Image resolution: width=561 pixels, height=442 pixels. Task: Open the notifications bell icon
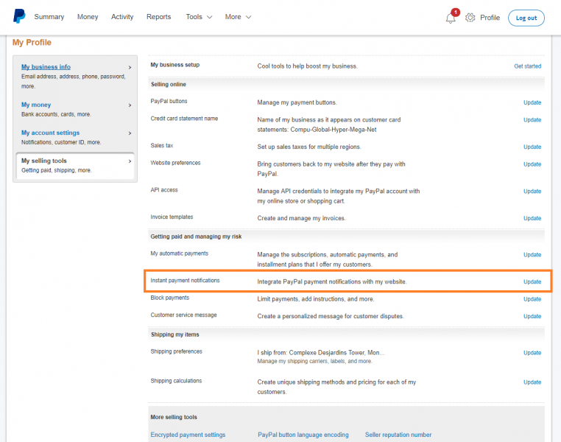tap(451, 18)
